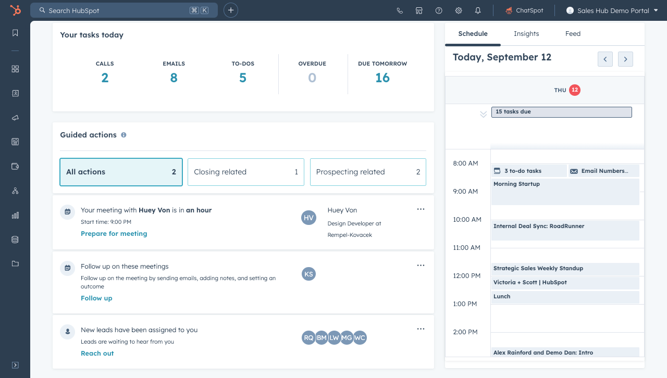
Task: Switch to the Feed tab
Action: [x=573, y=33]
